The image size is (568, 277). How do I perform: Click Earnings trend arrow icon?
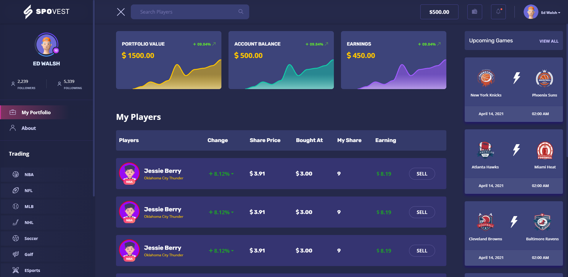pyautogui.click(x=439, y=44)
